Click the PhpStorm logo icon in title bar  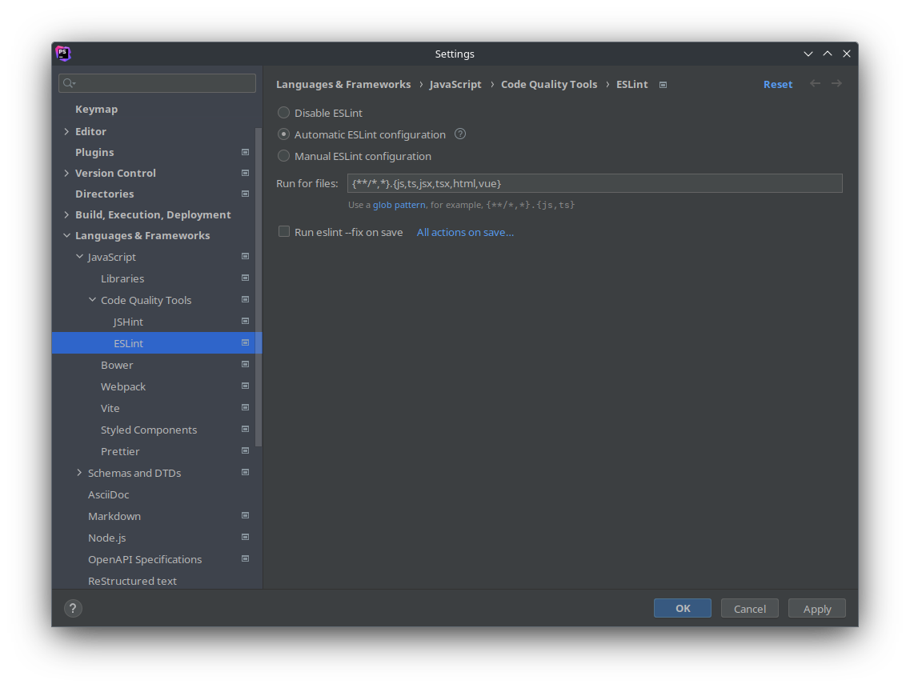point(63,54)
